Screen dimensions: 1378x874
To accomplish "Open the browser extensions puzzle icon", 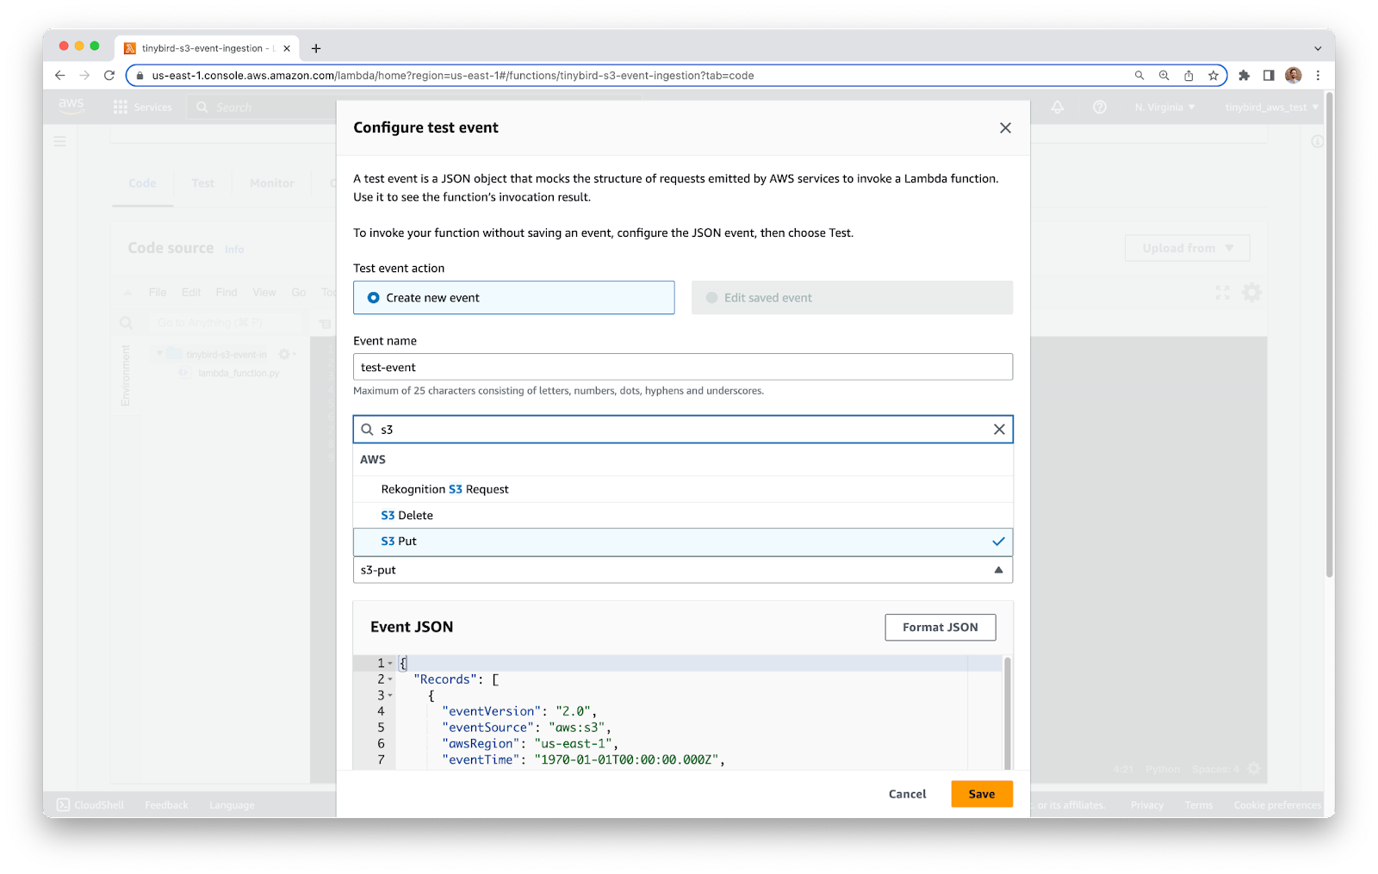I will point(1244,76).
